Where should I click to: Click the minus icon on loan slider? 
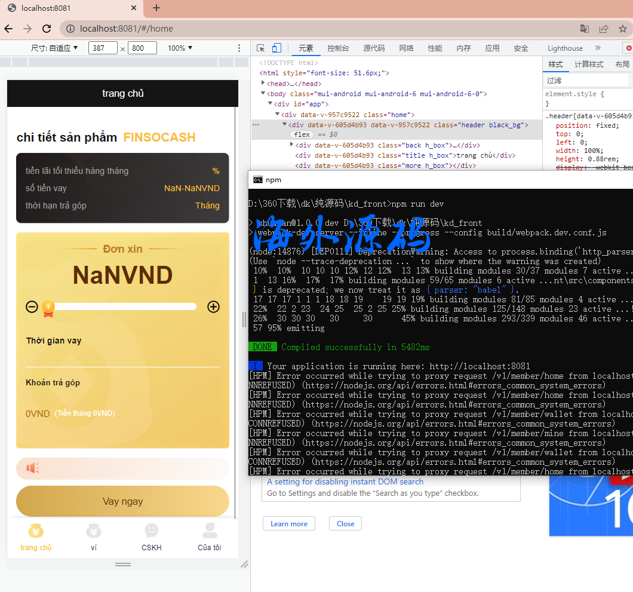tap(32, 307)
